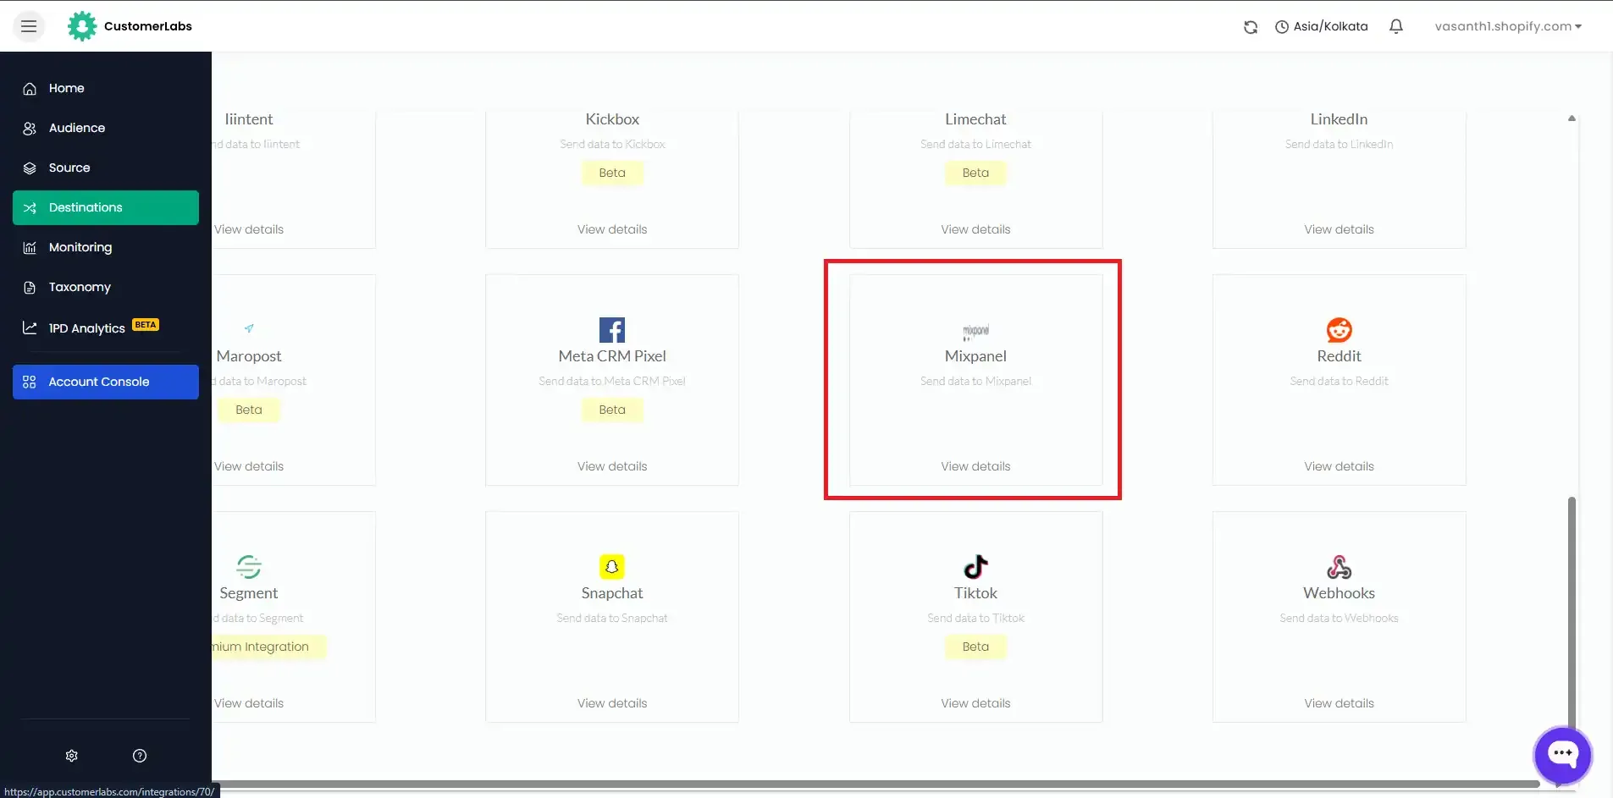Viewport: 1613px width, 798px height.
Task: Click the Webhooks card title
Action: coord(1340,593)
